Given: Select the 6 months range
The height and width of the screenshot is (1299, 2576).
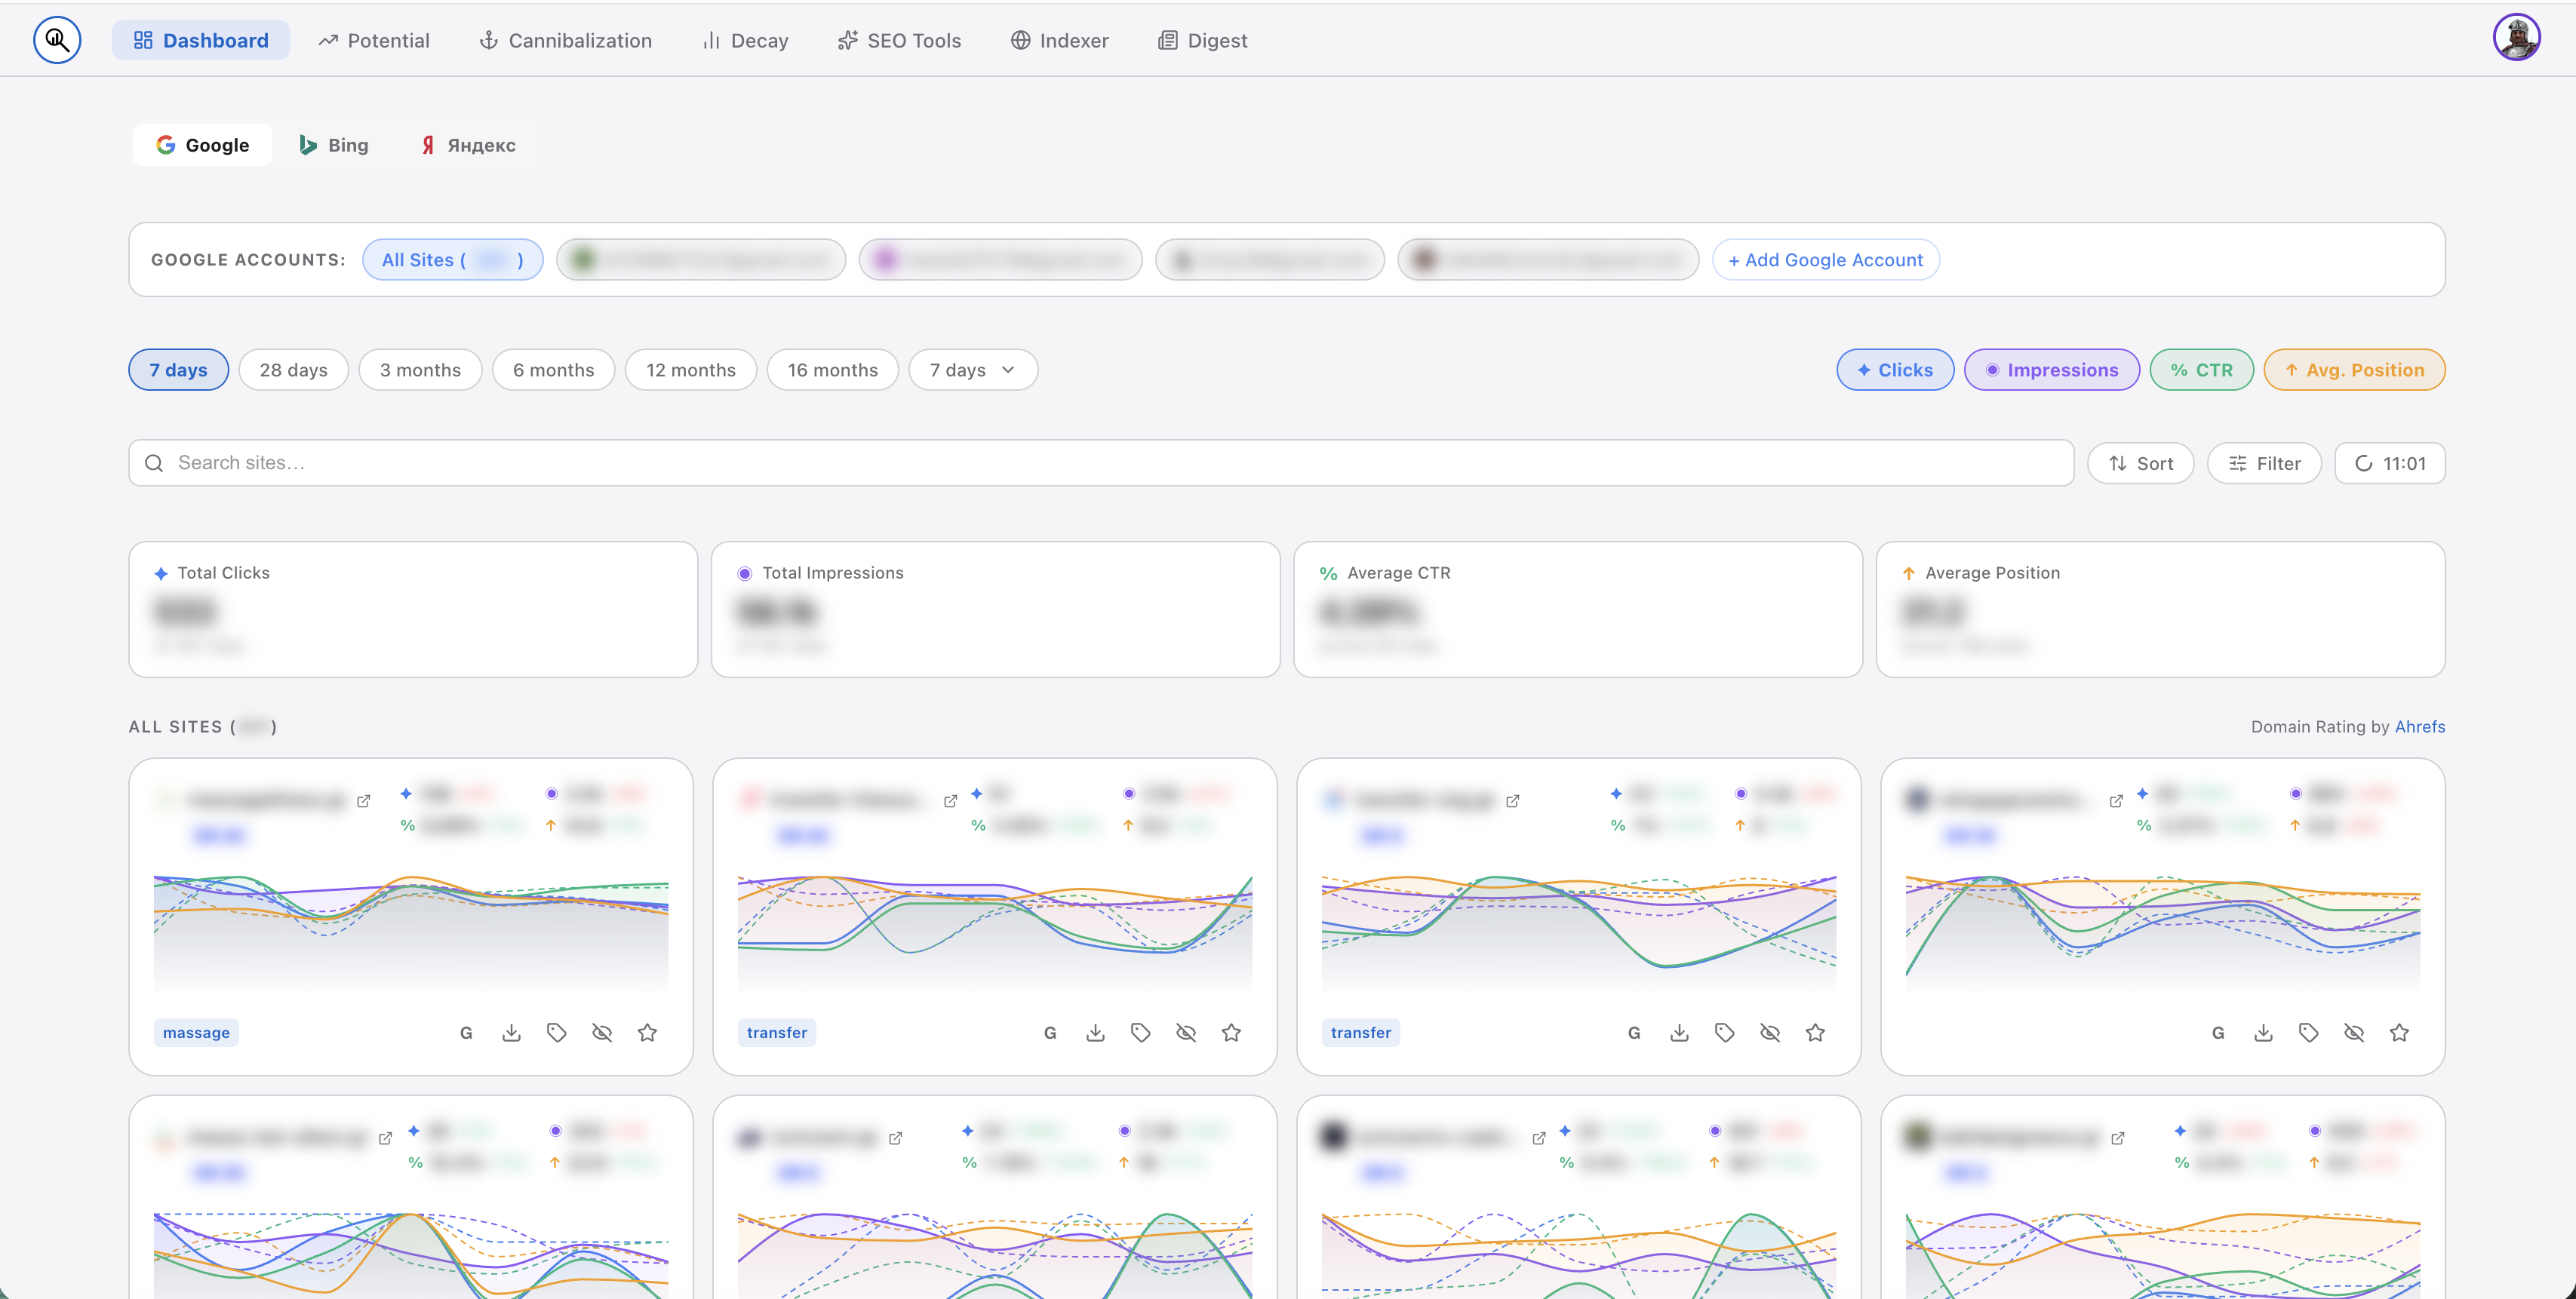Looking at the screenshot, I should [554, 370].
